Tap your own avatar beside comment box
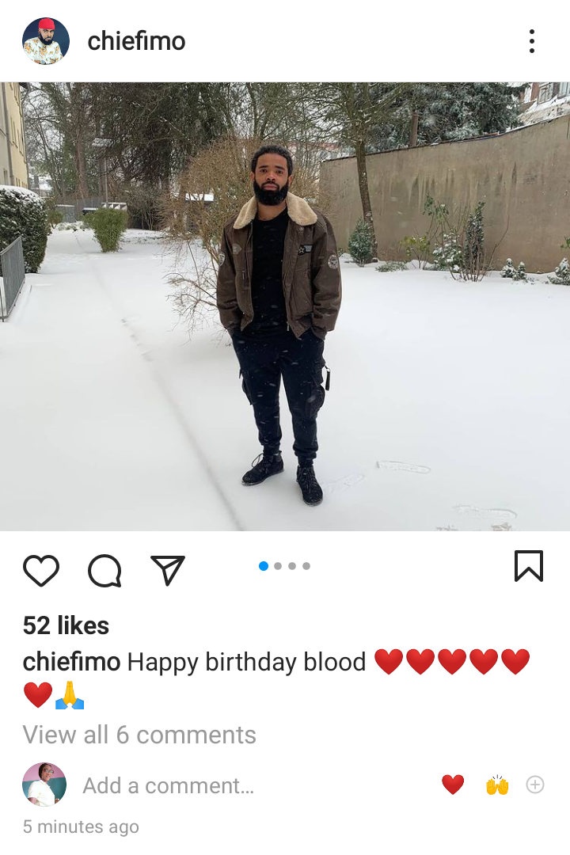Image resolution: width=570 pixels, height=855 pixels. click(44, 785)
